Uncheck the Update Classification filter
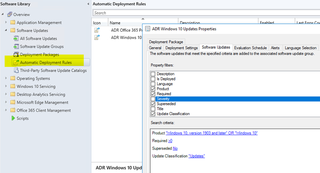Screen dimensions: 320x173 click(153, 114)
